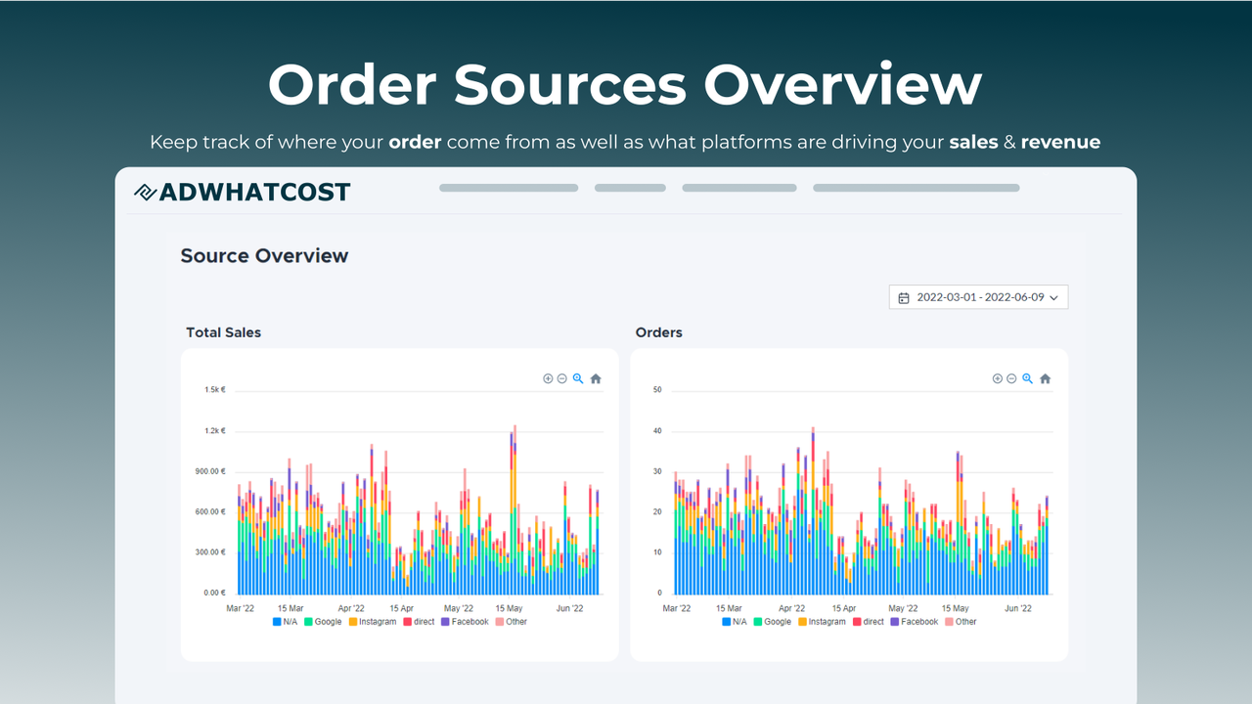Hide the Facebook series in Orders legend

(x=916, y=621)
